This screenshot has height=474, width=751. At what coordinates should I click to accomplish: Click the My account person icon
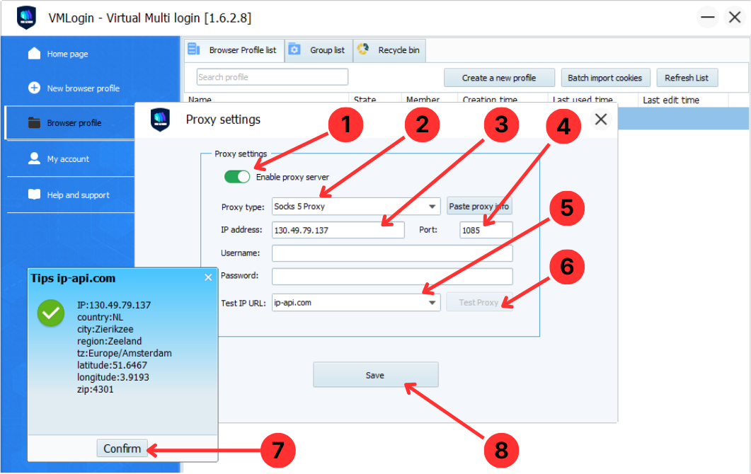(x=34, y=158)
